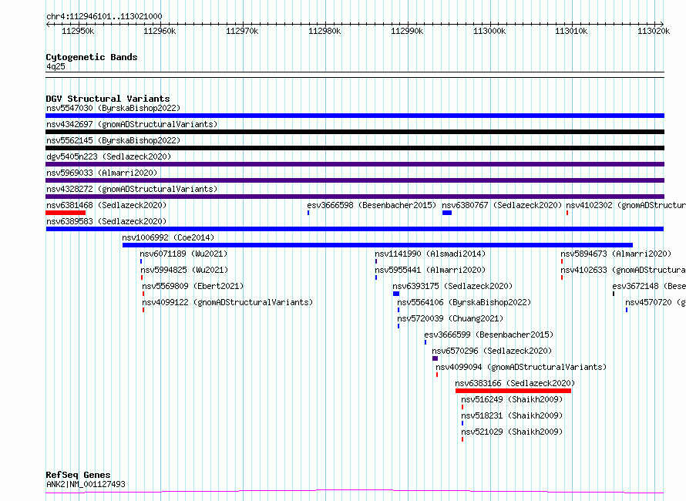686x501 pixels.
Task: Select the blue block under nsv6393175
Action: [x=396, y=294]
